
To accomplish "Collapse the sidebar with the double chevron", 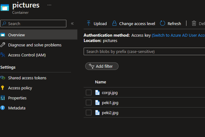I will tap(72, 24).
